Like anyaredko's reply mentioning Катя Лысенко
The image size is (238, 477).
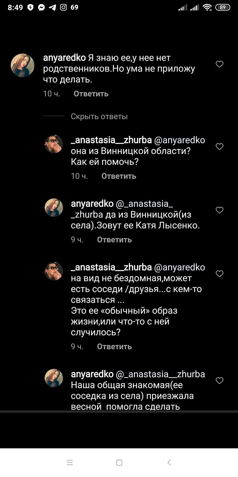click(220, 210)
